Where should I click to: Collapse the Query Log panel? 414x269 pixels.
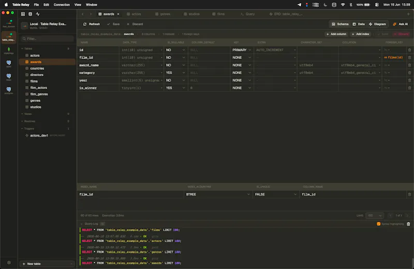coord(82,224)
